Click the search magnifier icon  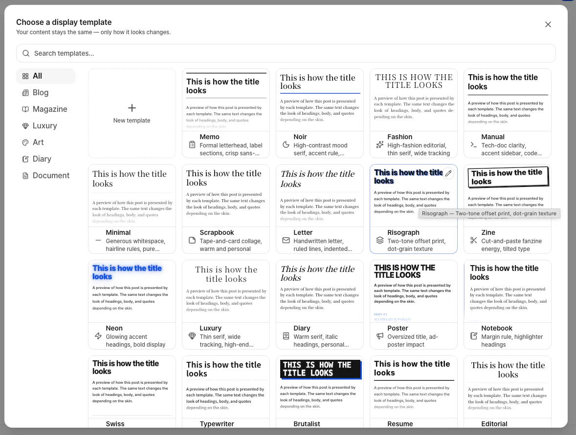(x=26, y=53)
